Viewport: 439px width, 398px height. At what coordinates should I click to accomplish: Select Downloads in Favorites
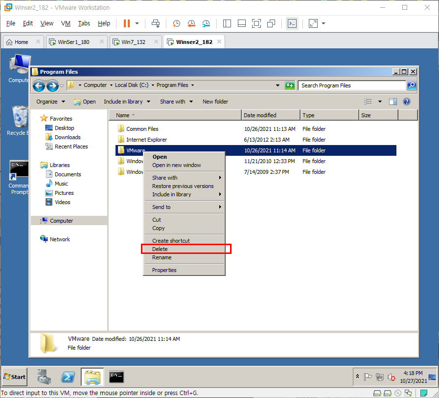[68, 137]
